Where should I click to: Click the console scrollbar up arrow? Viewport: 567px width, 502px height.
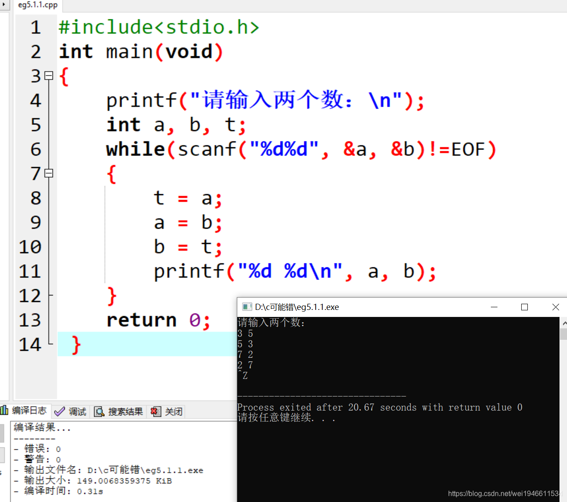tap(563, 323)
